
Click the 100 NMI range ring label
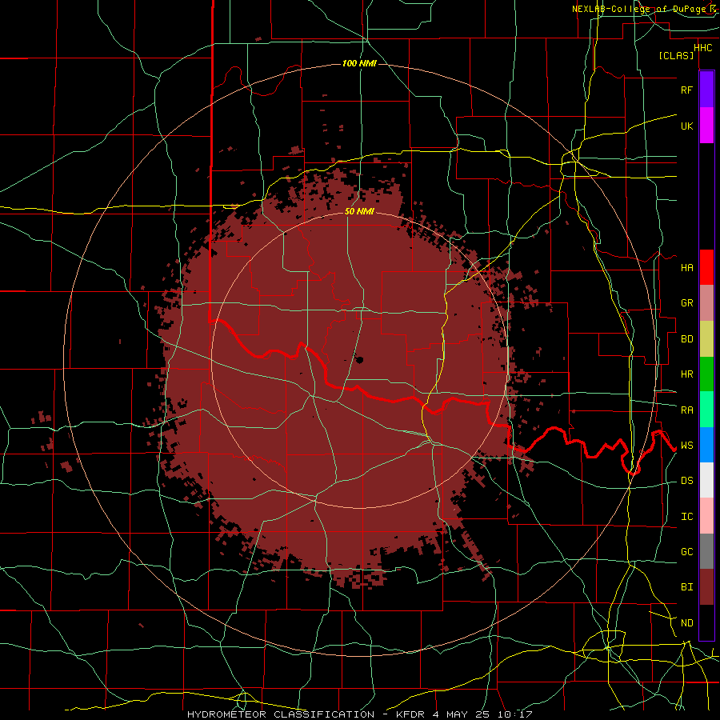(359, 63)
